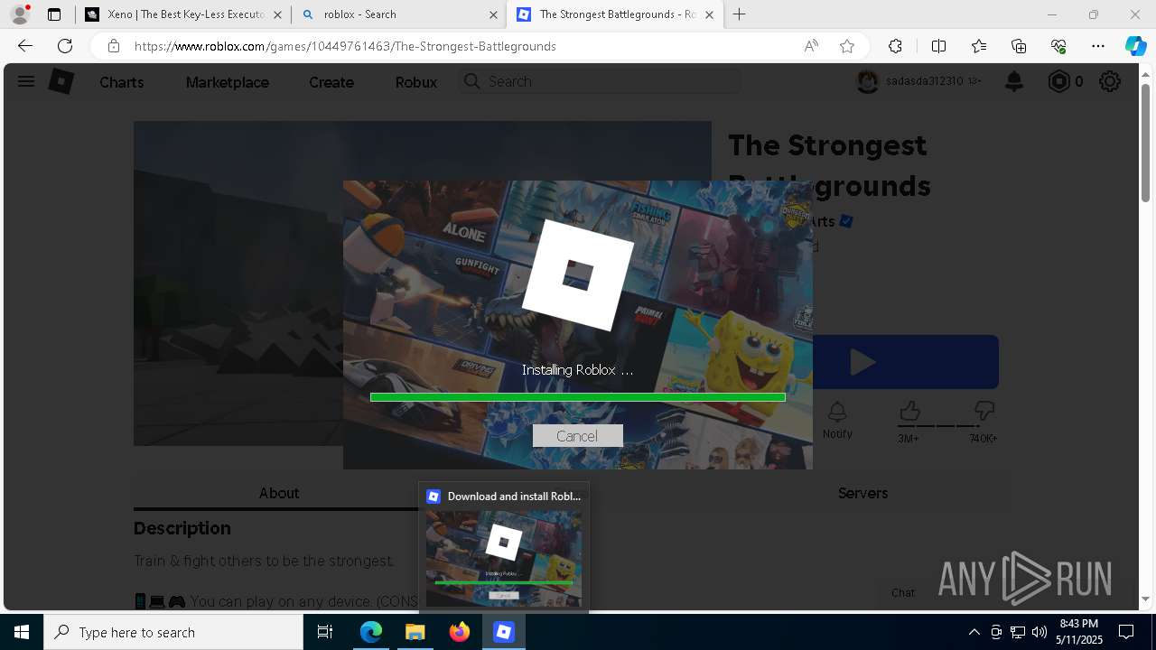Click the game preview image

pos(238,283)
